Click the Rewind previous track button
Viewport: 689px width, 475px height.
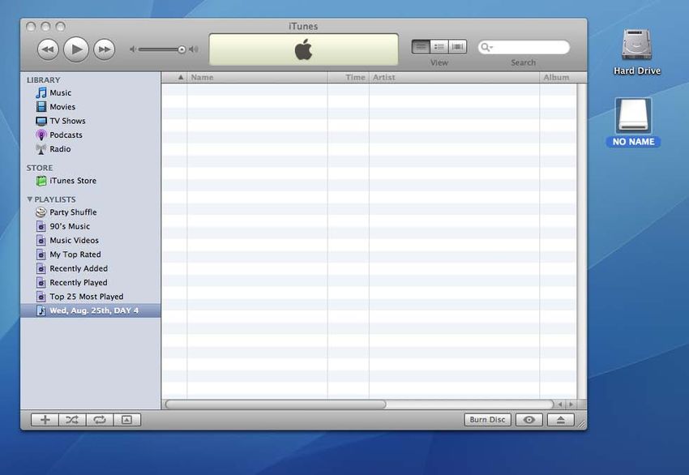48,49
